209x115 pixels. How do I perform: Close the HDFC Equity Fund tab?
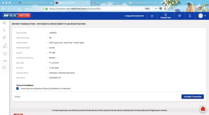tap(51, 3)
